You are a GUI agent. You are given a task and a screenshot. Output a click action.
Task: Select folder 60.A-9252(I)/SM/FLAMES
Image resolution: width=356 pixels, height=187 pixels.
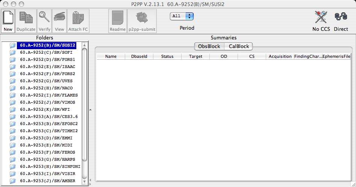click(49, 95)
